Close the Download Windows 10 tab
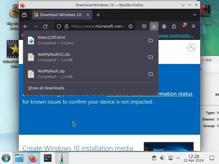This screenshot has width=219, height=164. tap(88, 15)
